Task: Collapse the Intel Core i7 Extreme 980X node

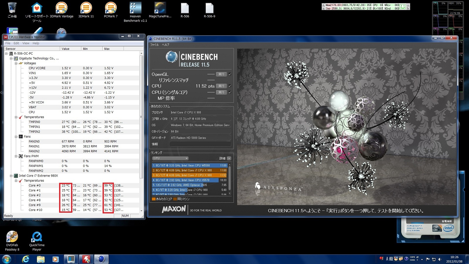Action: [11, 176]
